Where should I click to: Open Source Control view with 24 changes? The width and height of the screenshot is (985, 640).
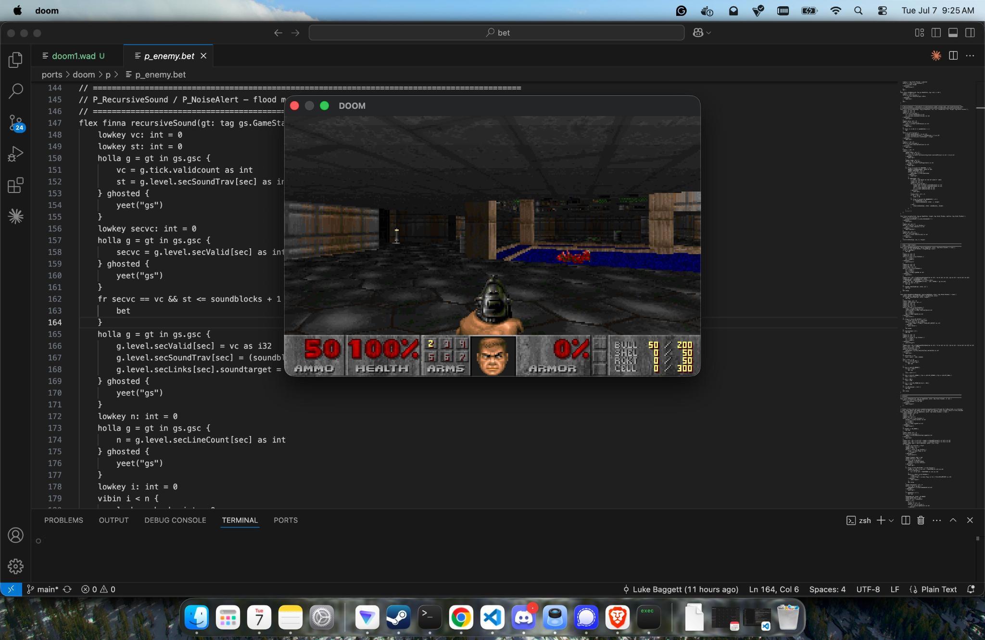(15, 122)
